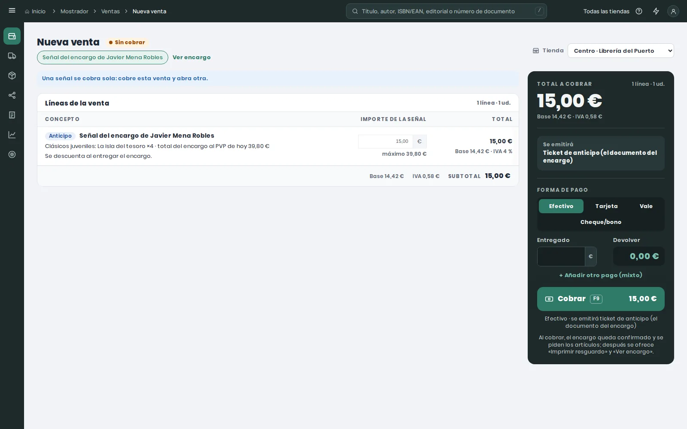Select Tarjeta payment method
Viewport: 687px width, 429px height.
coord(606,206)
